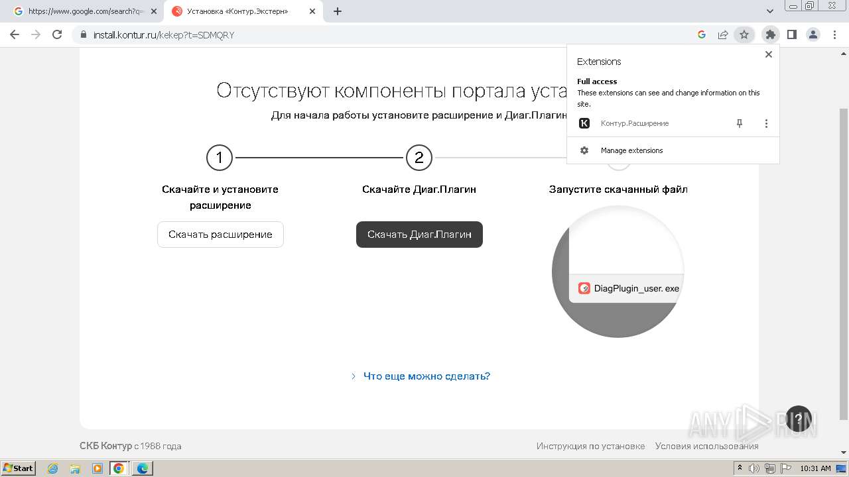Image resolution: width=849 pixels, height=477 pixels.
Task: Click the Manage extensions gear icon
Action: tap(584, 150)
